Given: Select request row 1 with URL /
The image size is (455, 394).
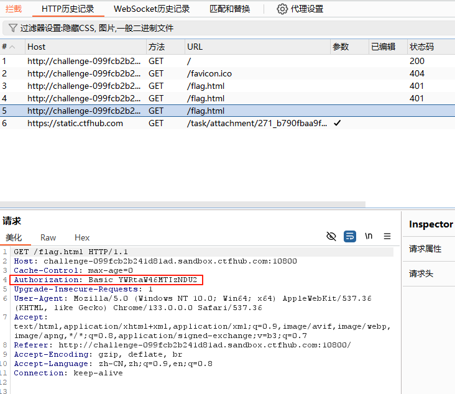Looking at the screenshot, I should tap(227, 62).
